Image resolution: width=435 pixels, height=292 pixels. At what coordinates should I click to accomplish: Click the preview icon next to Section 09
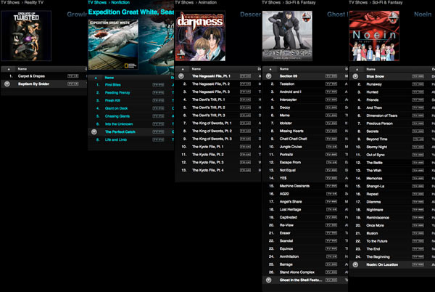tap(268, 76)
